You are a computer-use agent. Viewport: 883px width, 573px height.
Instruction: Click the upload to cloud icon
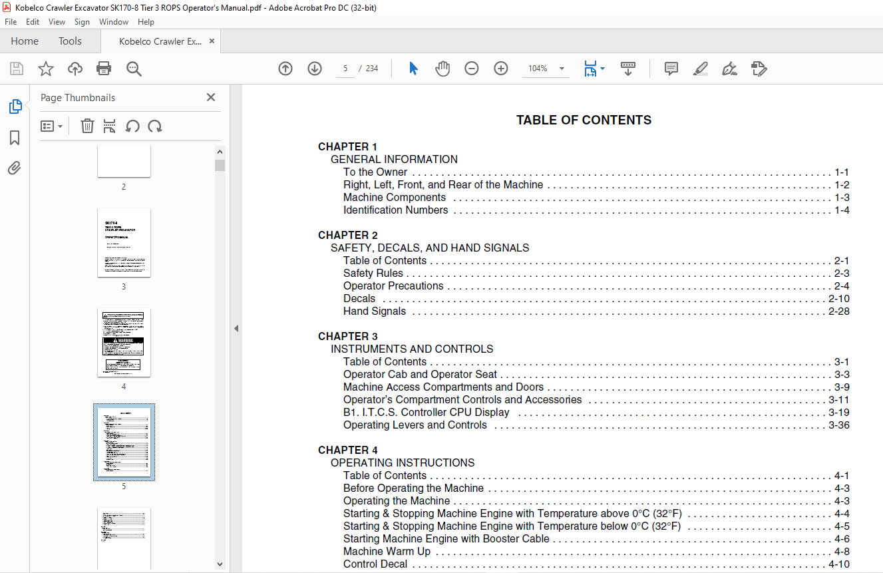(75, 69)
